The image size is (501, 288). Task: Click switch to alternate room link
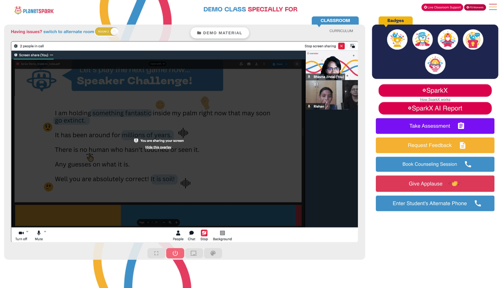coord(69,31)
